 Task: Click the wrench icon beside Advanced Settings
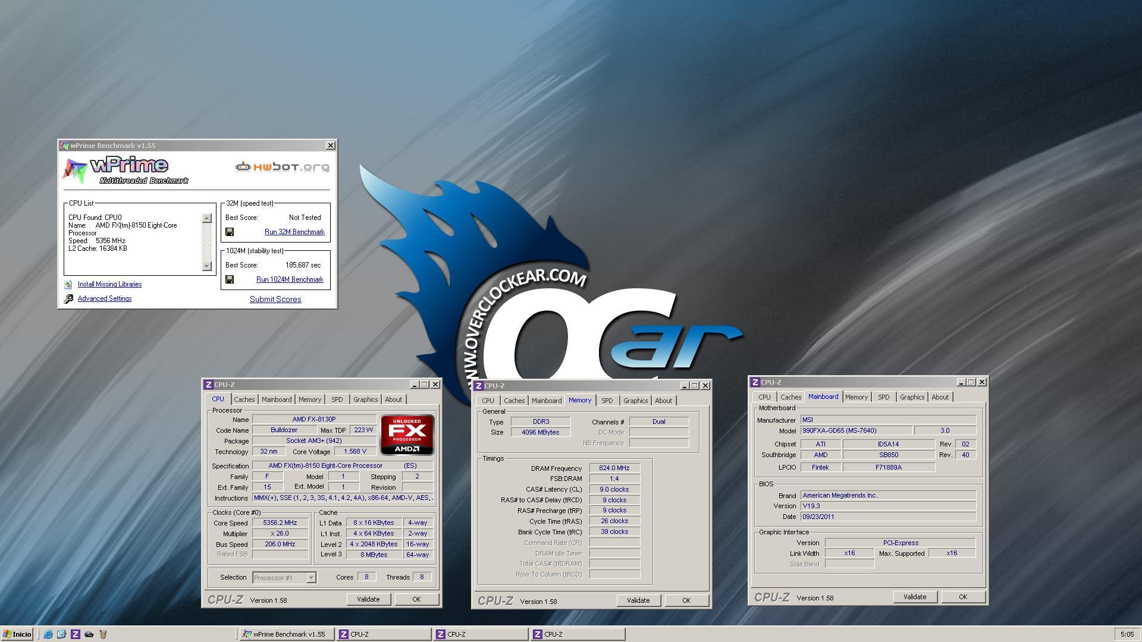point(68,298)
